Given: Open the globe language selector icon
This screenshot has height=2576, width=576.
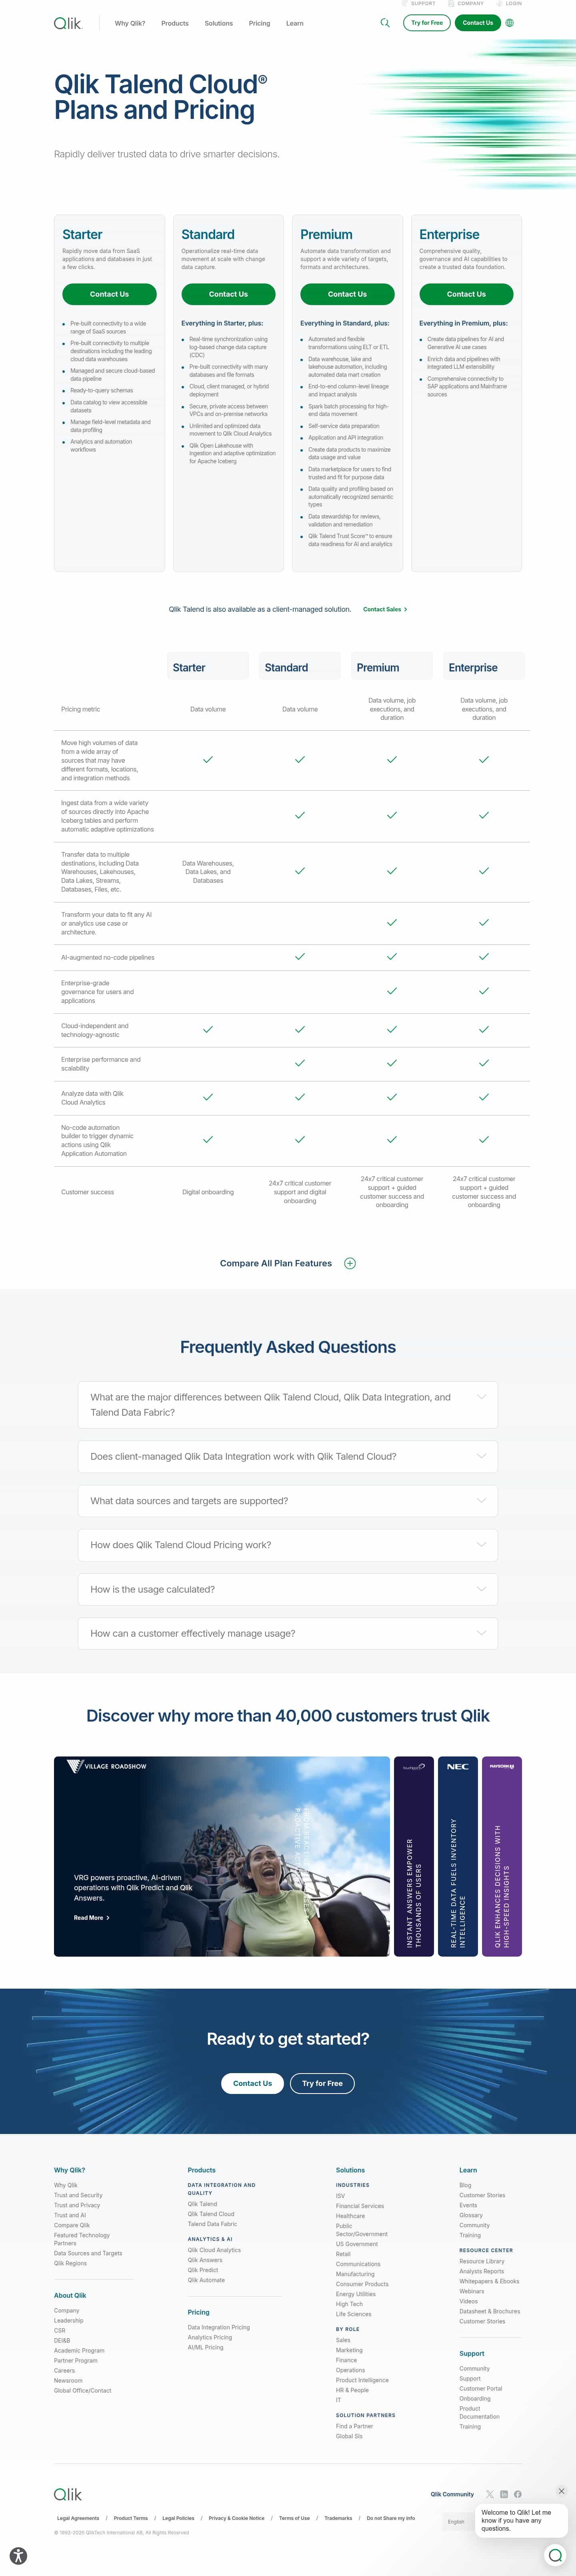Looking at the screenshot, I should 509,23.
